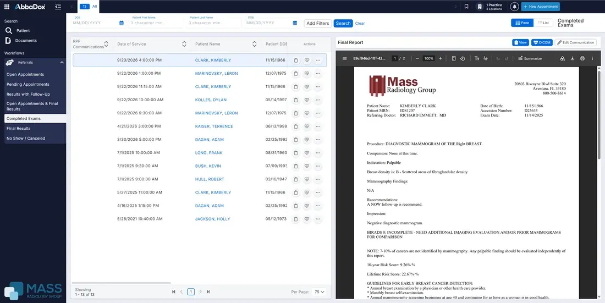Open DOB calendar date picker
The height and width of the screenshot is (303, 605).
(x=295, y=23)
